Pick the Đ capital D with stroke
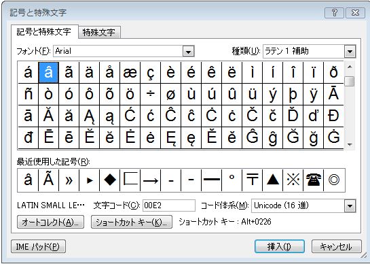Image resolution: width=370 pixels, height=264 pixels. pos(333,116)
